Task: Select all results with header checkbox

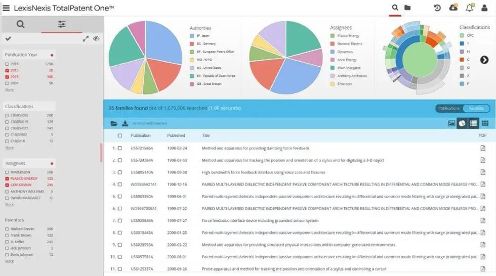Action: pyautogui.click(x=119, y=135)
